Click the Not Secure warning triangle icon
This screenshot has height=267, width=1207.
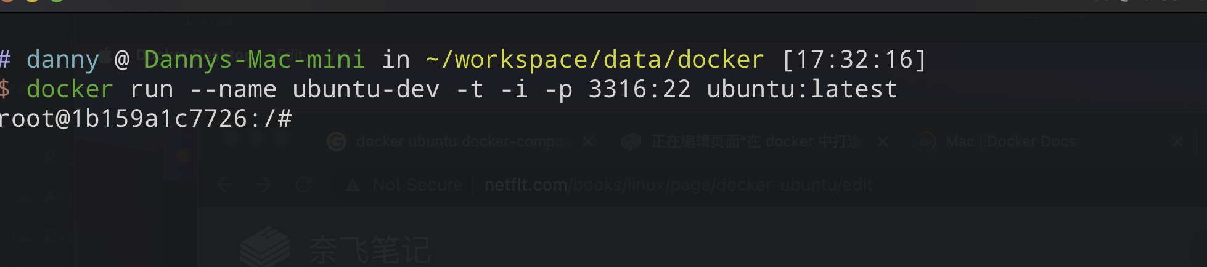[x=353, y=185]
